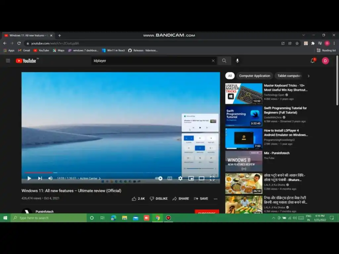
Task: Skip to the next video
Action: pos(40,178)
